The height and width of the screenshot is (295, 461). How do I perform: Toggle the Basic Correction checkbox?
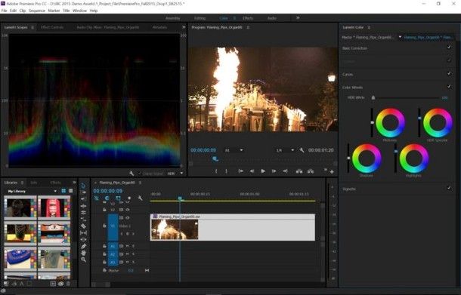[x=449, y=47]
